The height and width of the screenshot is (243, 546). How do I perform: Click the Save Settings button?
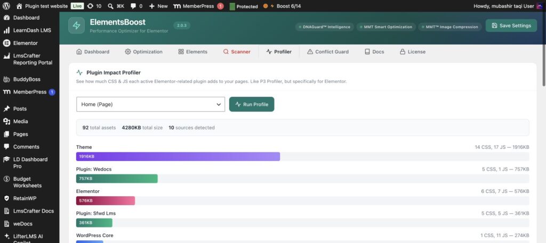pyautogui.click(x=511, y=26)
